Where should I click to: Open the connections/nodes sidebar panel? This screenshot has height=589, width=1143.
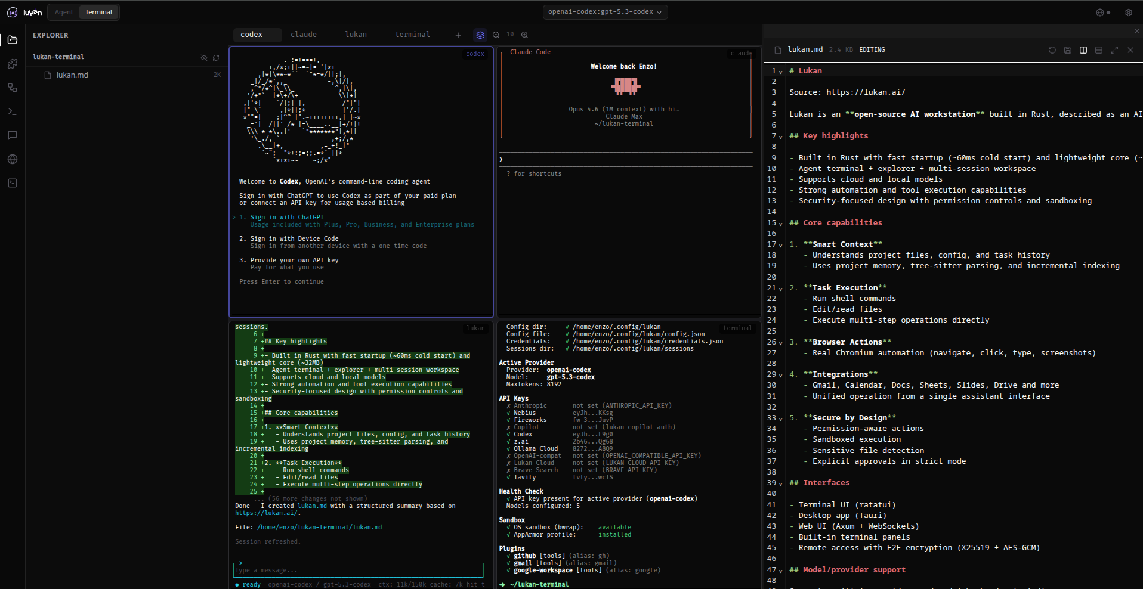pyautogui.click(x=13, y=88)
